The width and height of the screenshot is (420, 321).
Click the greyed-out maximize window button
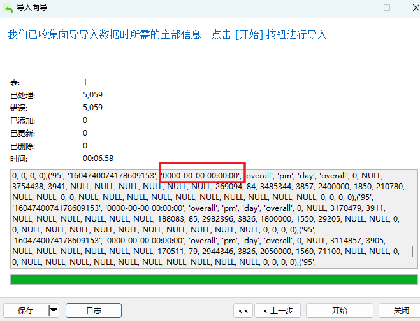387,8
